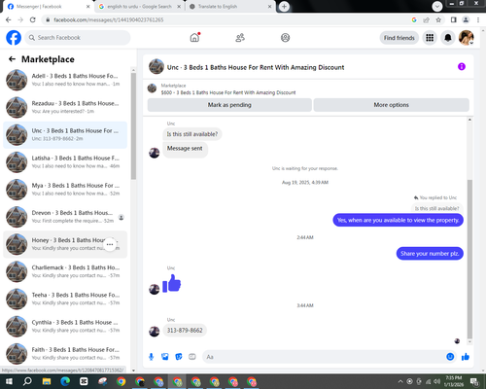The width and height of the screenshot is (486, 389).
Task: Open the Drevon conversation
Action: tap(65, 217)
